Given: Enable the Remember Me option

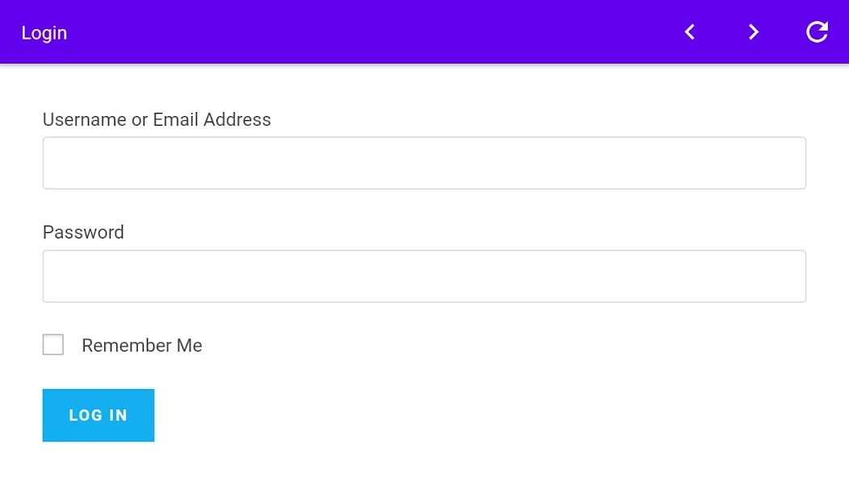Looking at the screenshot, I should click(53, 345).
